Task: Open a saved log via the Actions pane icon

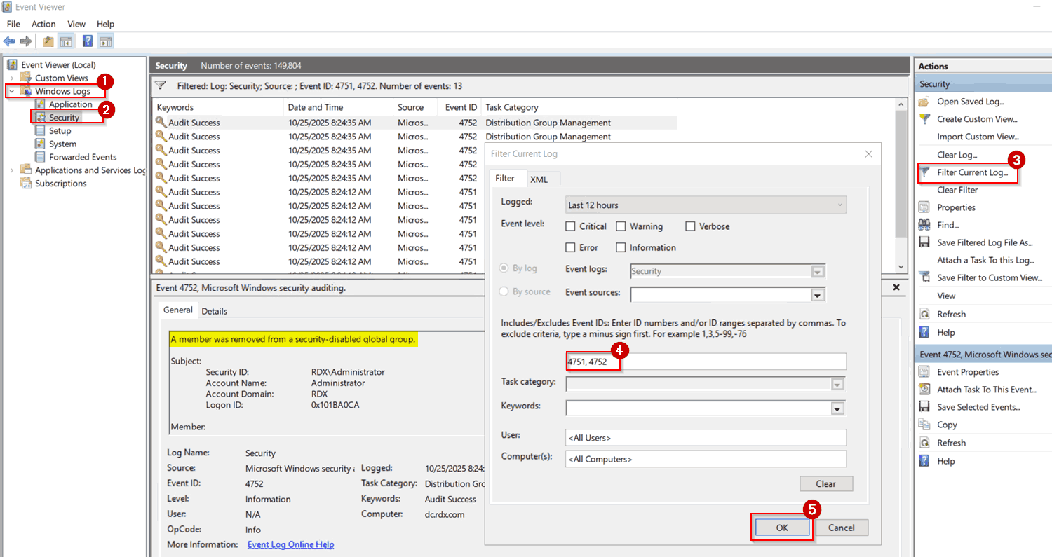Action: tap(926, 101)
